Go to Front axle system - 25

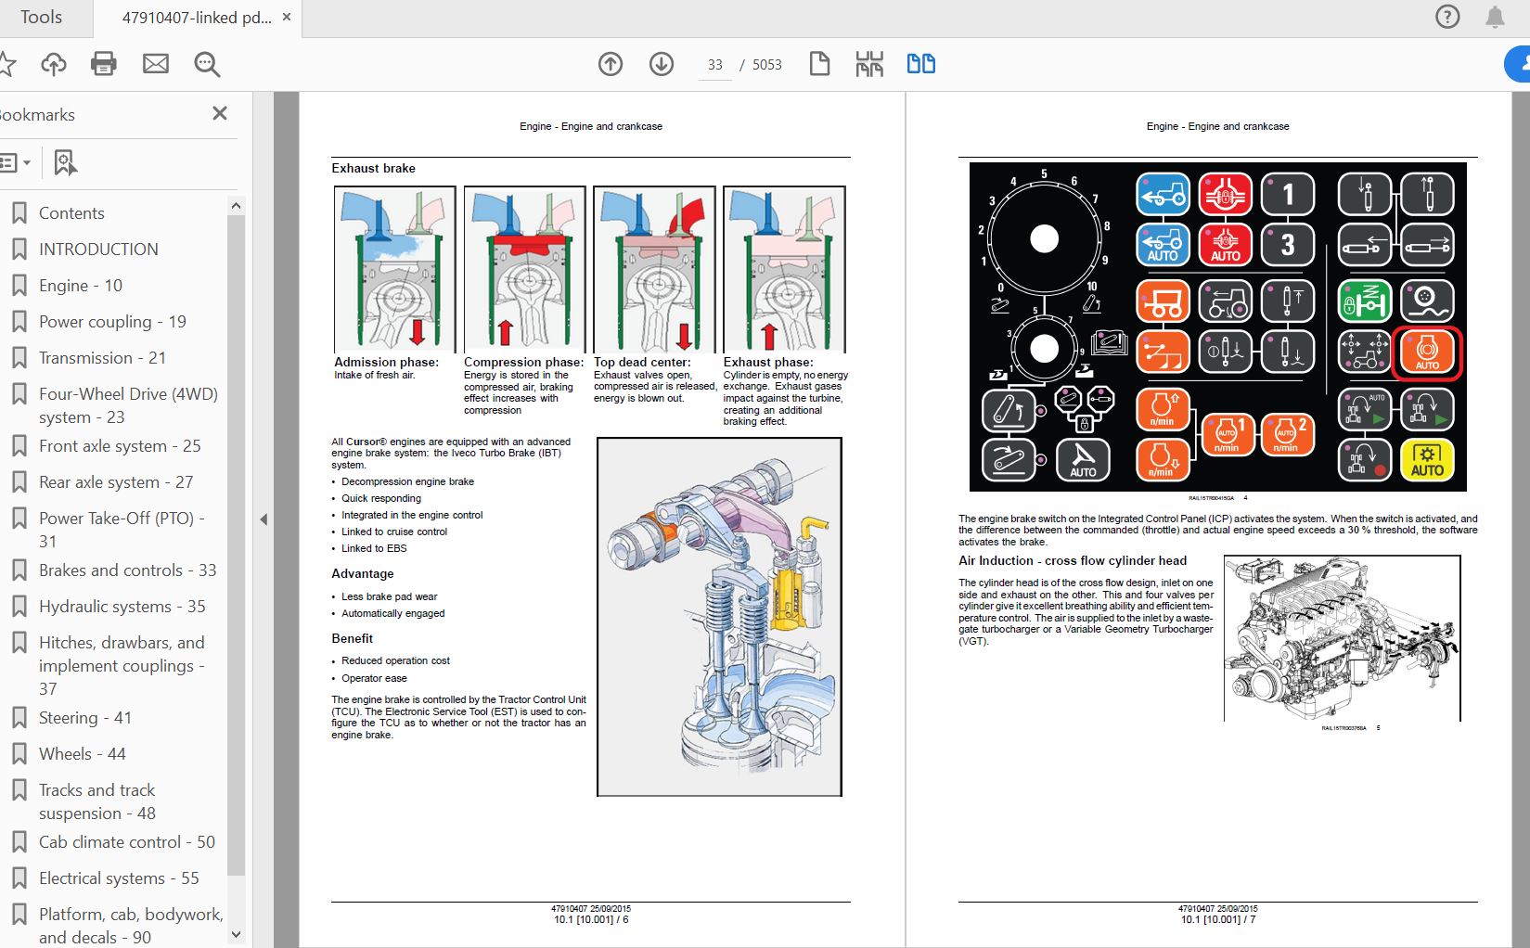click(x=120, y=446)
